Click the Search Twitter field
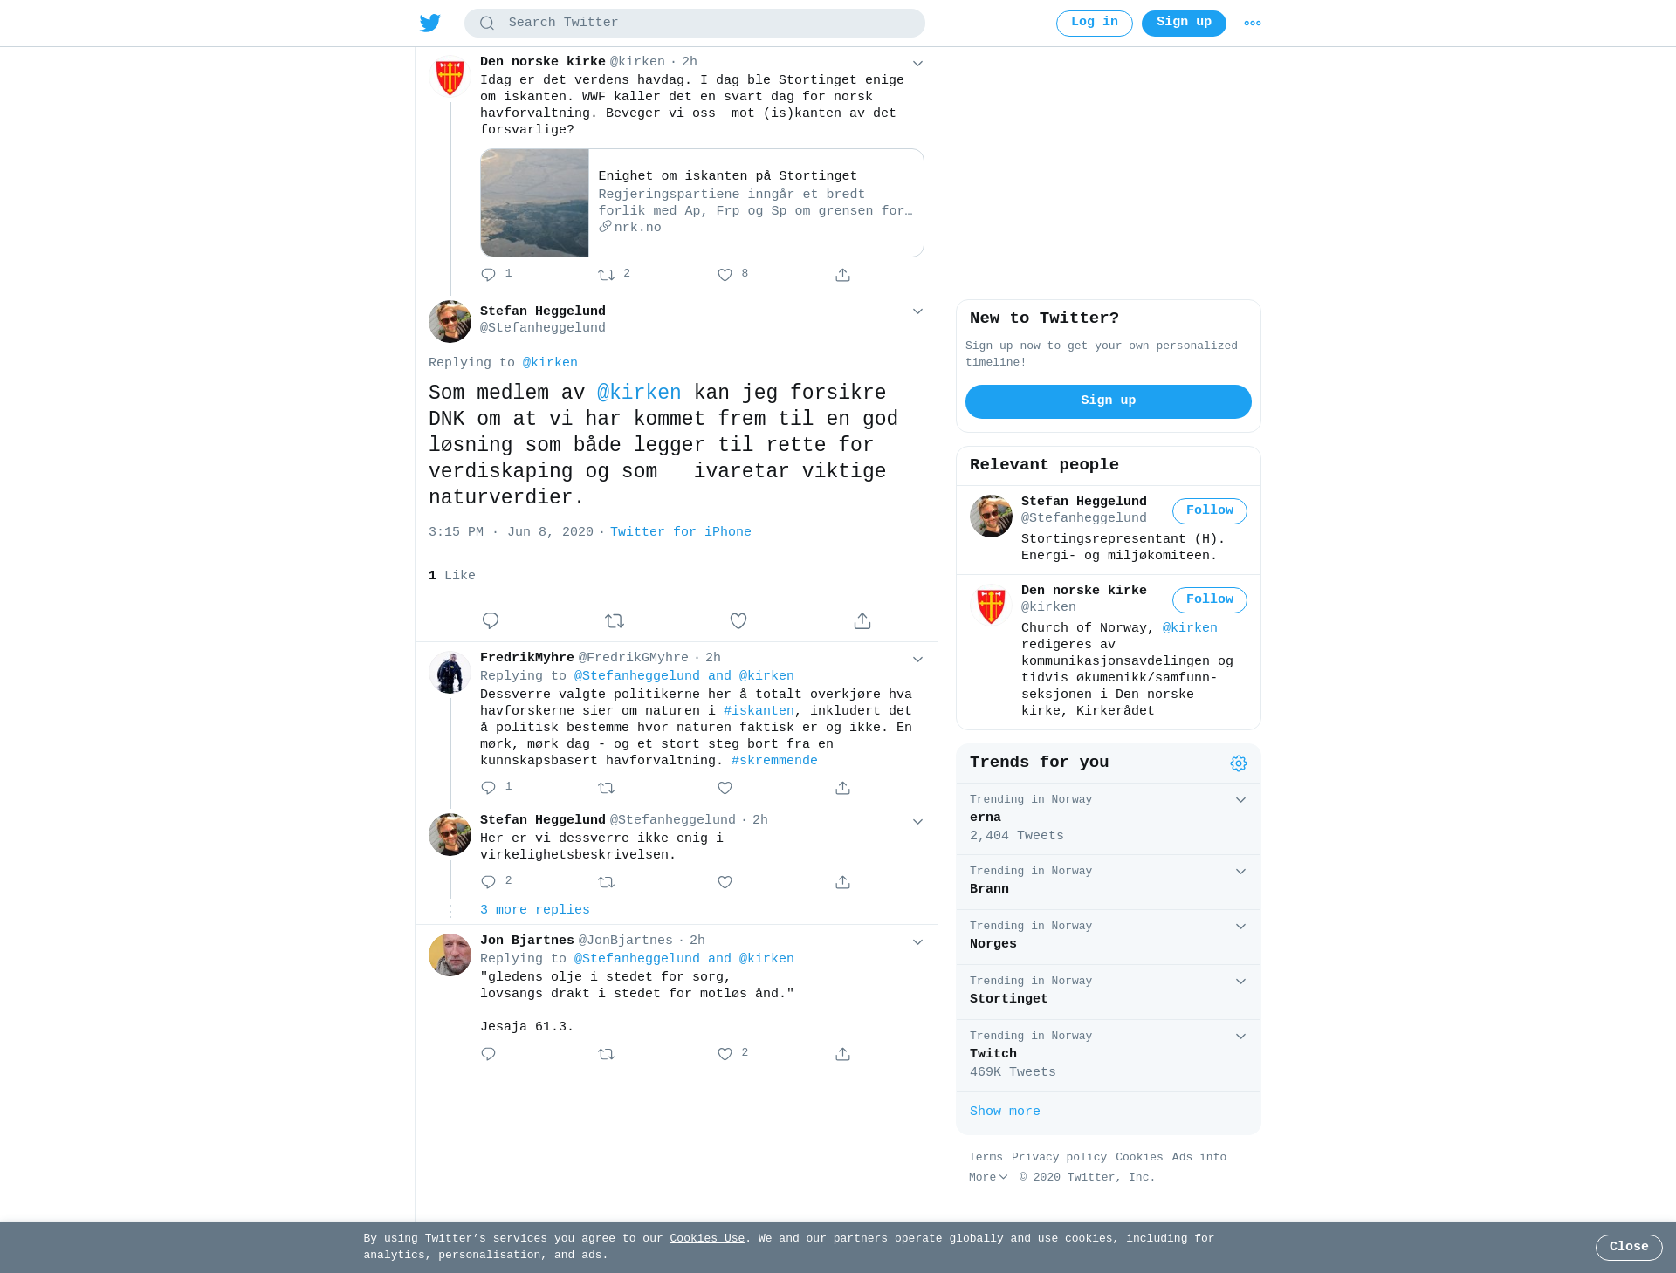 695,24
